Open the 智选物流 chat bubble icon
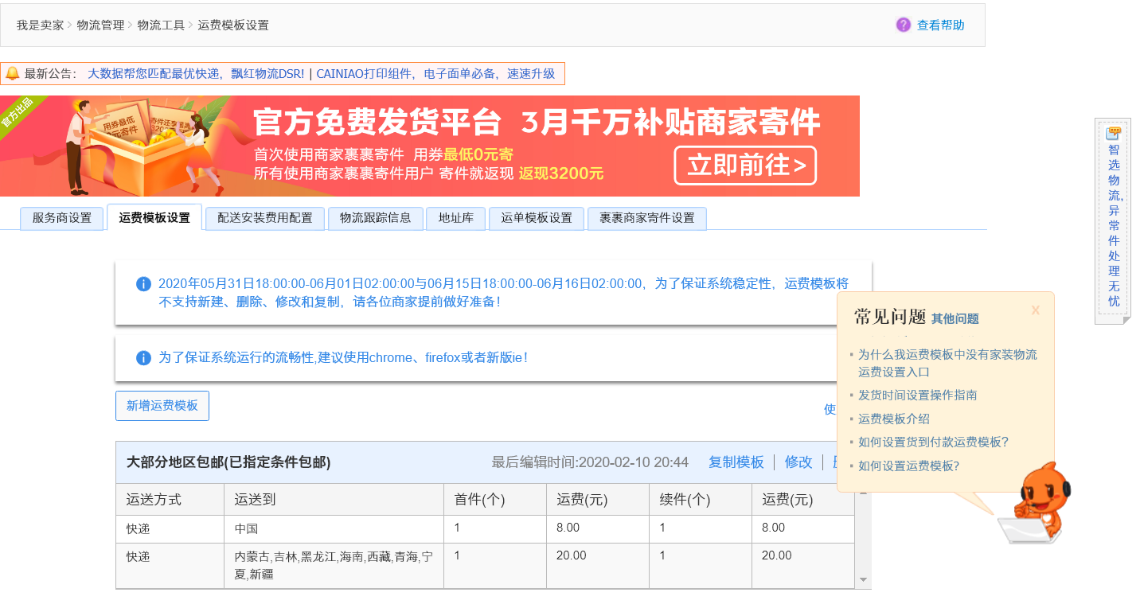Image resolution: width=1140 pixels, height=604 pixels. pos(1112,132)
